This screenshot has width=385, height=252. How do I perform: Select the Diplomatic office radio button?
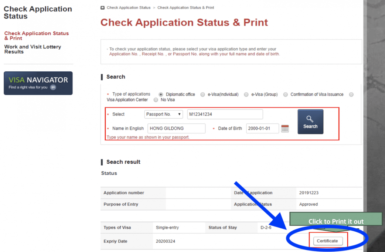[x=161, y=95]
